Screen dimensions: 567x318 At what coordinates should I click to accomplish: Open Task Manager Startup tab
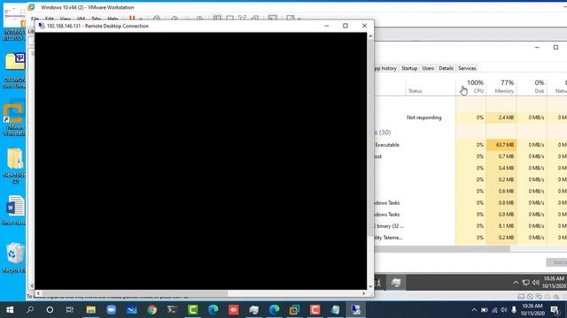click(409, 68)
